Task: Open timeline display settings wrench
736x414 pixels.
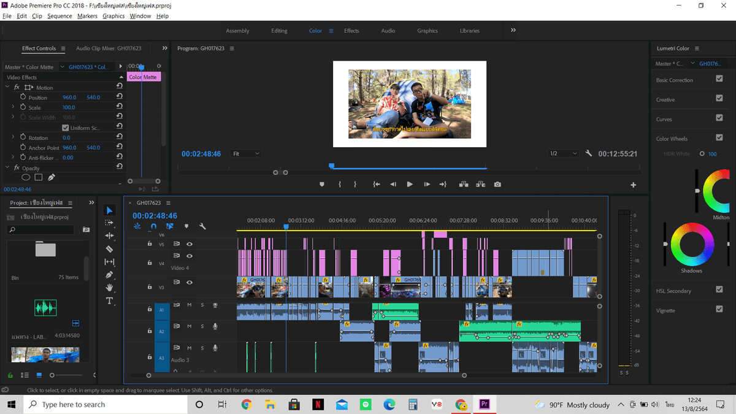Action: pos(202,226)
